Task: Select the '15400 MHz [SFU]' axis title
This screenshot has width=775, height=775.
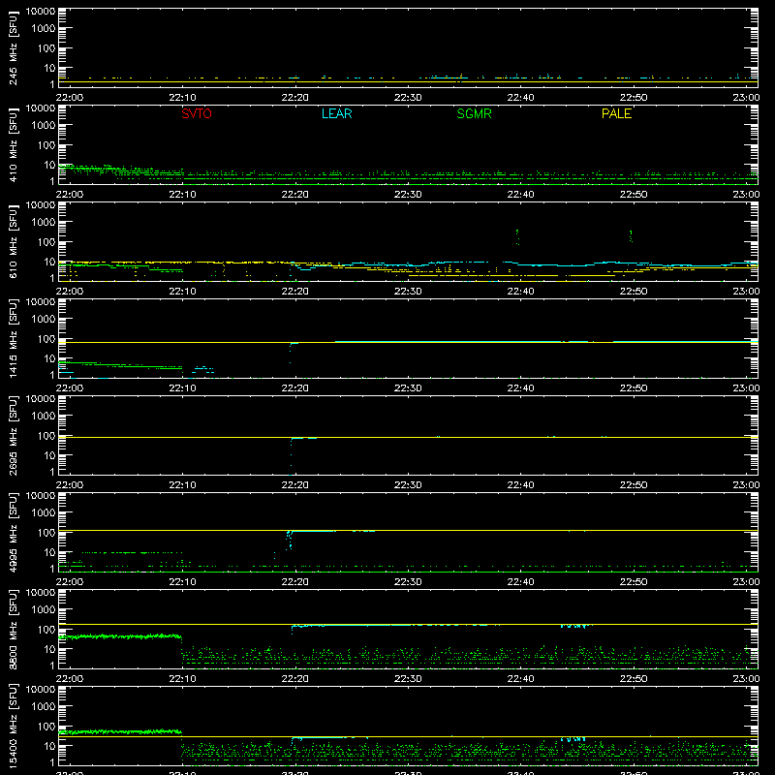Action: pyautogui.click(x=13, y=726)
